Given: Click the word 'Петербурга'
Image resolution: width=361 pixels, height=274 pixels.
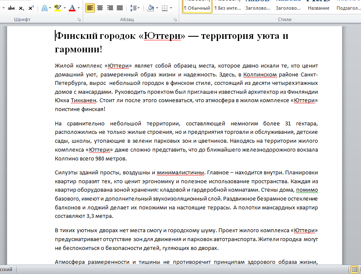Looking at the screenshot, I should point(71,83).
